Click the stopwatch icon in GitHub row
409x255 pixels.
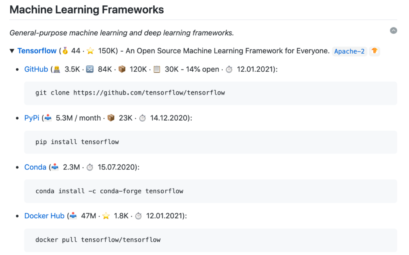229,69
